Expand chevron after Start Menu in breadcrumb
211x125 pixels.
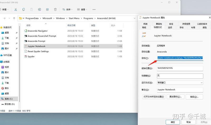click(x=81, y=18)
